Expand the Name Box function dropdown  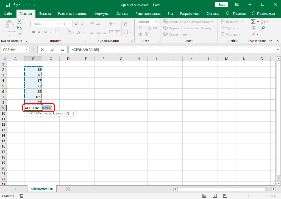pyautogui.click(x=26, y=50)
